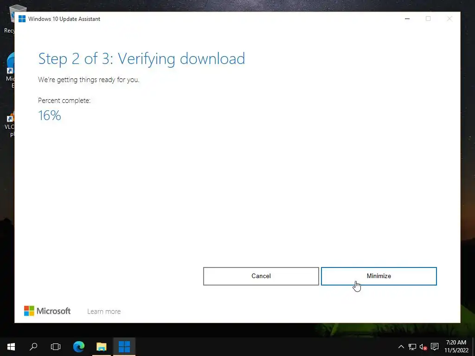Click the Windows 10 Update Assistant window title

[64, 19]
